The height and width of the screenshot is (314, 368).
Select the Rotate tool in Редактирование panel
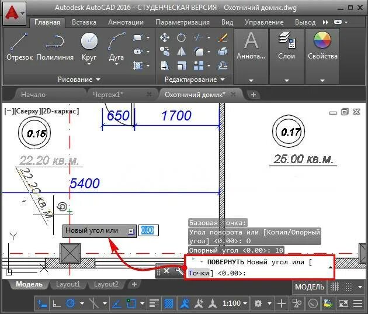(x=181, y=37)
